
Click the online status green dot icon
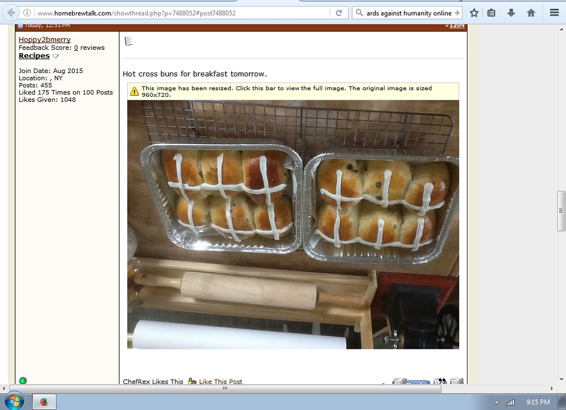(23, 381)
